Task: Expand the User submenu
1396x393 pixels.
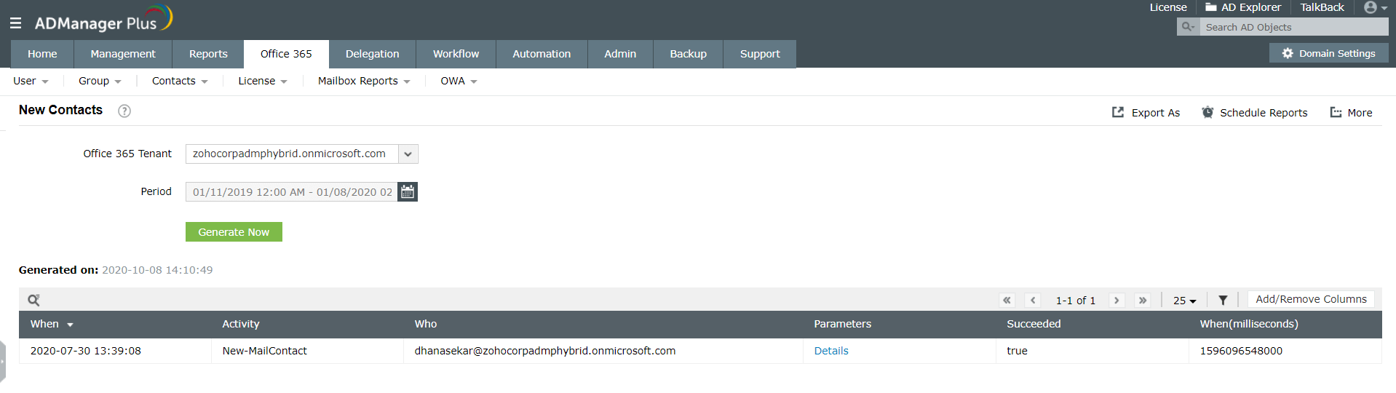Action: tap(31, 81)
